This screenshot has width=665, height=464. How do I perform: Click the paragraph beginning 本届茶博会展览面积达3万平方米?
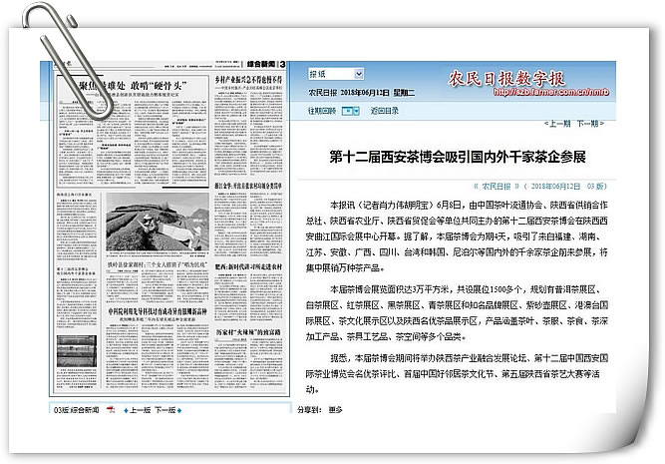click(x=458, y=313)
